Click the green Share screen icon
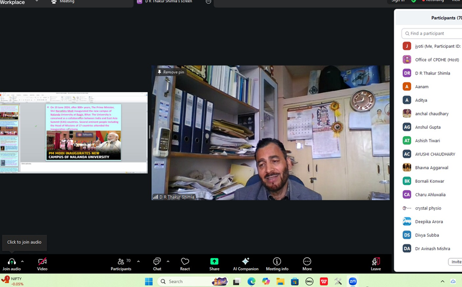 click(214, 262)
